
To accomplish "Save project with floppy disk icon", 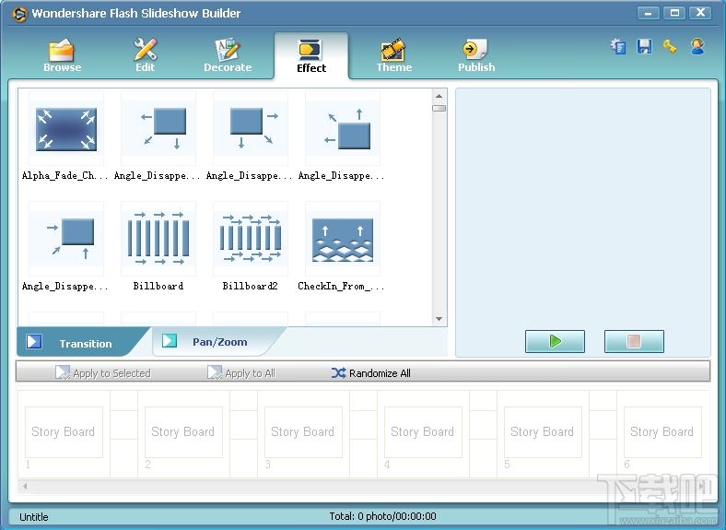I will [644, 47].
